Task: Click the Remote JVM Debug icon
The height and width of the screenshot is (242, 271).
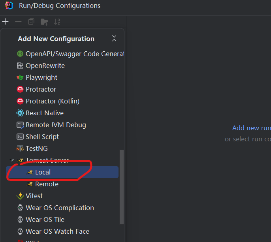Action: click(20, 125)
